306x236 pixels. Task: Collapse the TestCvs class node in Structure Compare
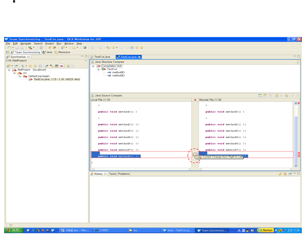(x=98, y=69)
